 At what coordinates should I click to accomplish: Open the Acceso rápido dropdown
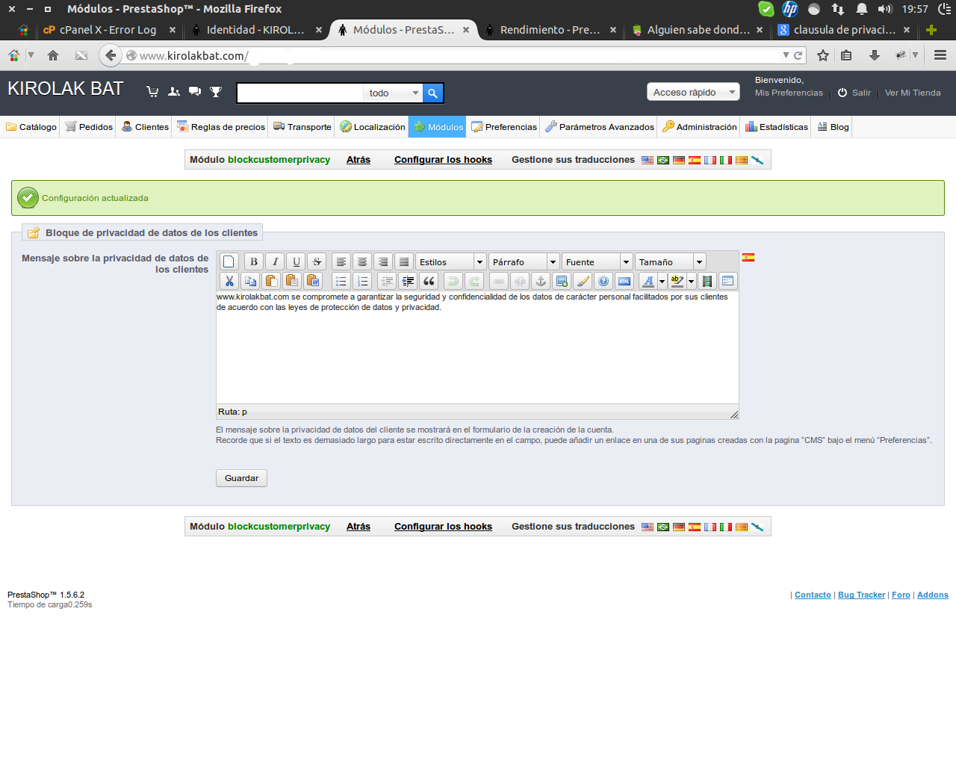coord(693,92)
